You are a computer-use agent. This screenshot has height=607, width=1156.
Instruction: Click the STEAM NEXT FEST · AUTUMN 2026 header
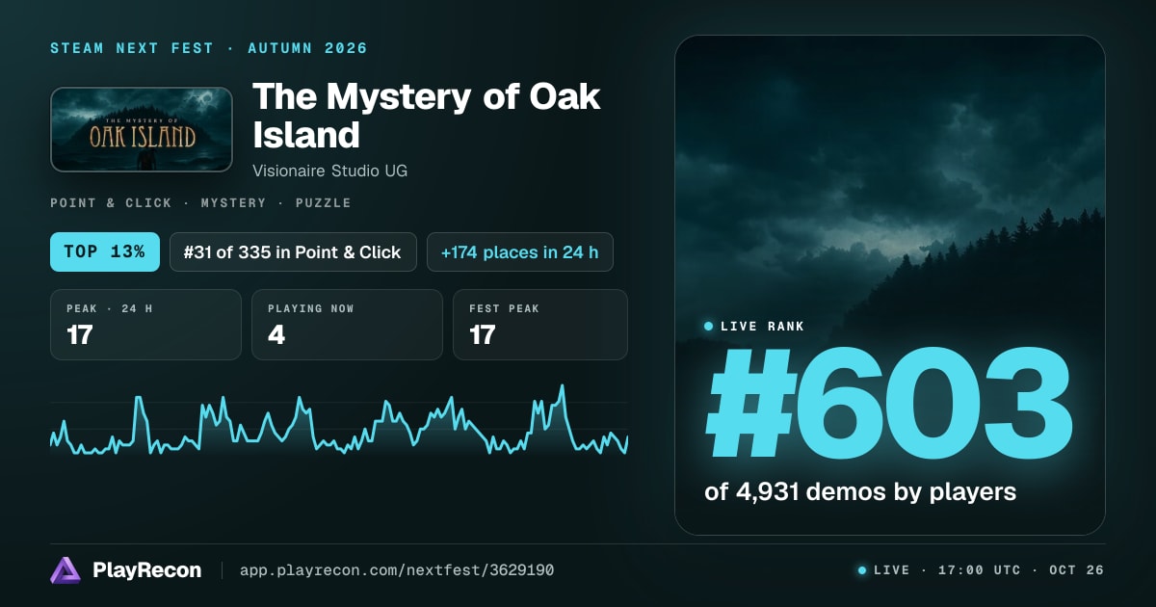coord(209,48)
